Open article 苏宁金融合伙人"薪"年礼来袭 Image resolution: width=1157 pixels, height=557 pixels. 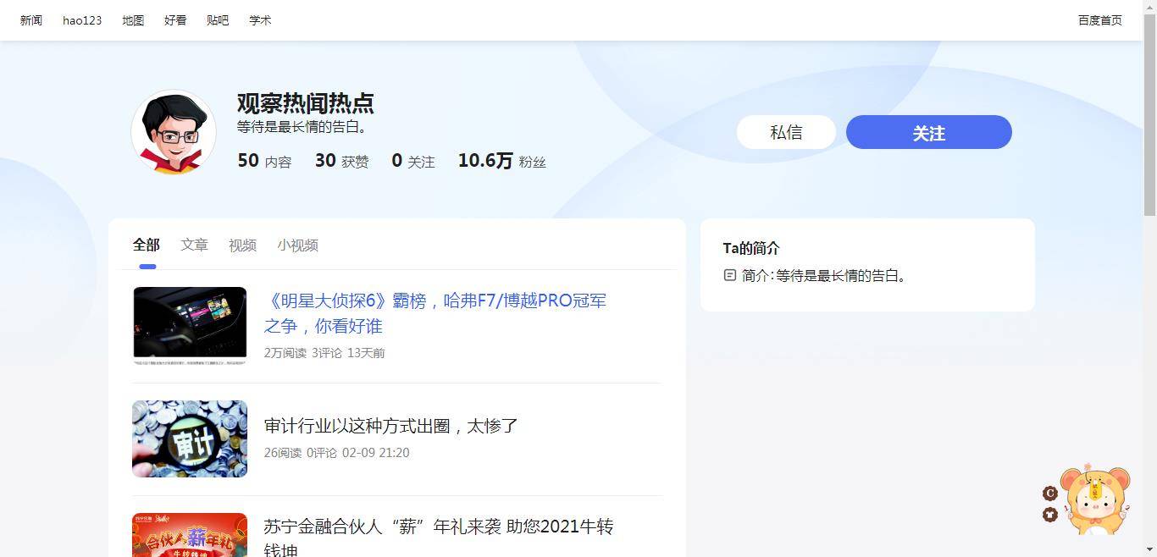(x=439, y=538)
